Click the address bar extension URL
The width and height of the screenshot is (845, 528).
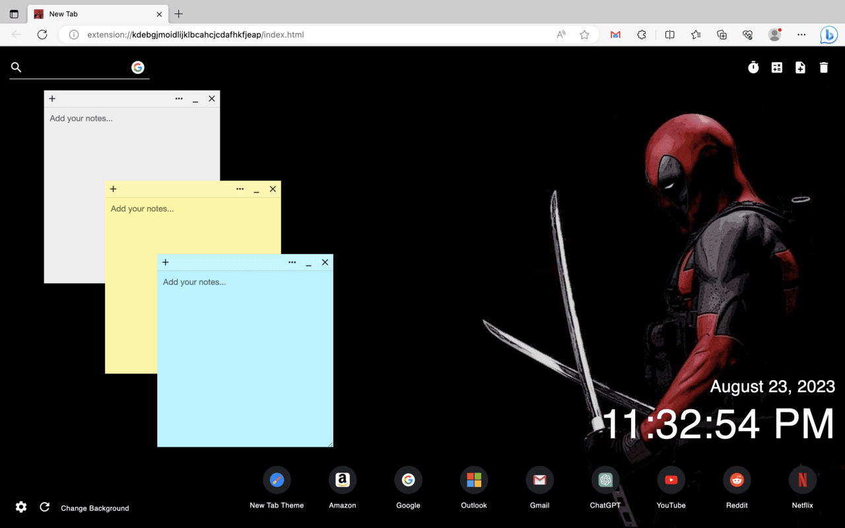coord(195,34)
